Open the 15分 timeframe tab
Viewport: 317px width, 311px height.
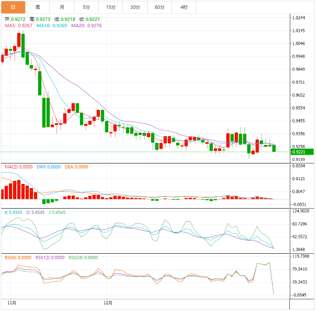click(111, 7)
